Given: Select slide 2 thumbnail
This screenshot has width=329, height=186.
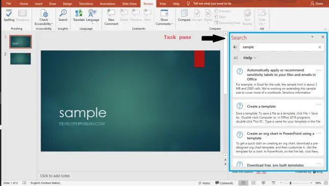Looking at the screenshot, I should coord(20,59).
